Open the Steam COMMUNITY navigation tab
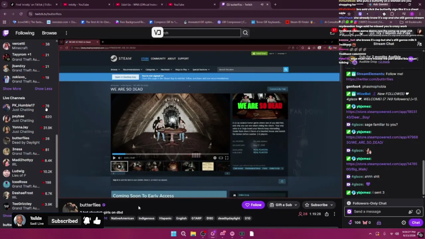The image size is (425, 239). [158, 59]
